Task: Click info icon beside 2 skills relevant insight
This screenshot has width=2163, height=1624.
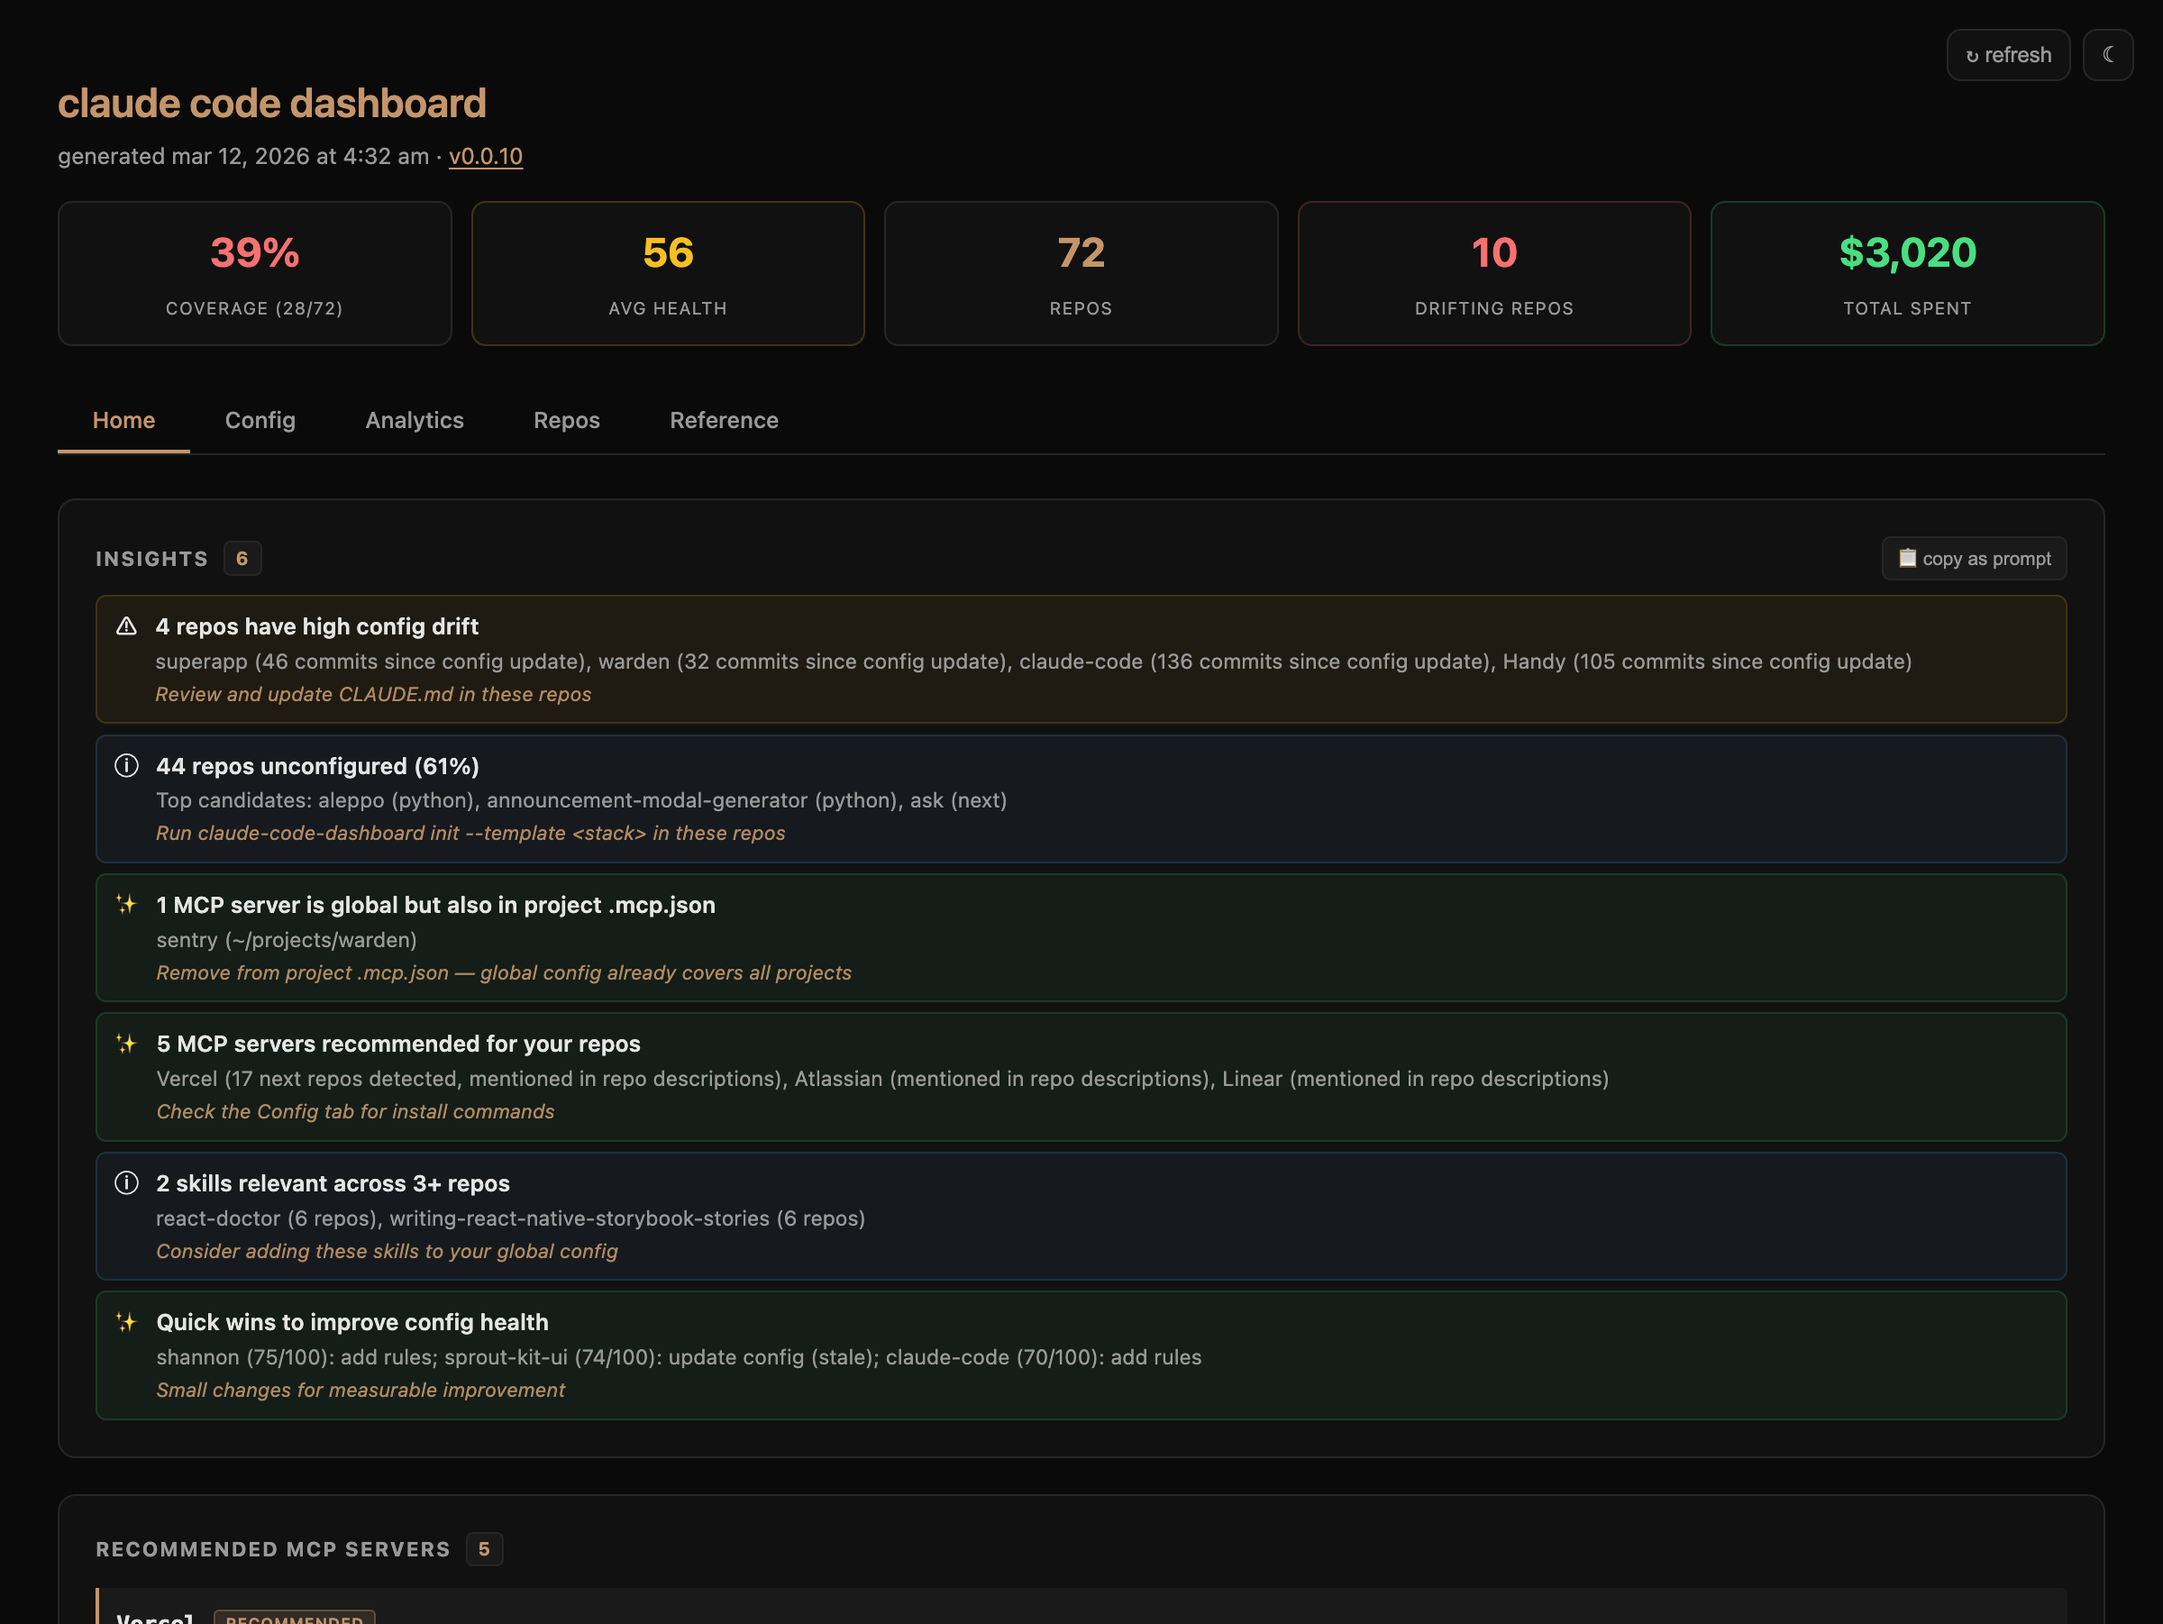Action: [x=126, y=1183]
